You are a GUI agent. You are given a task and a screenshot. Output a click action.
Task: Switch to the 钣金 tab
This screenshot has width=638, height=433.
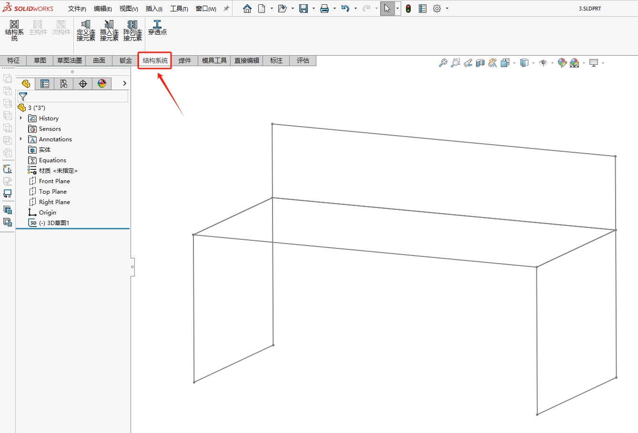click(126, 60)
